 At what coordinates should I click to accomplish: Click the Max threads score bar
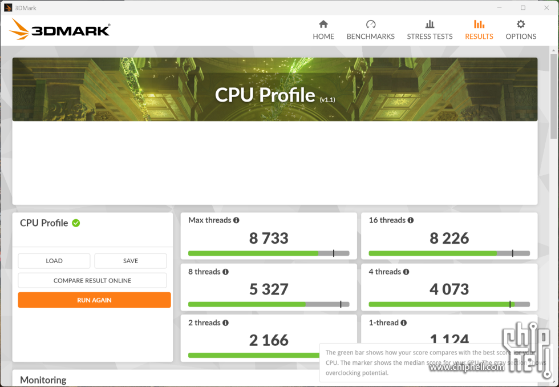[269, 253]
